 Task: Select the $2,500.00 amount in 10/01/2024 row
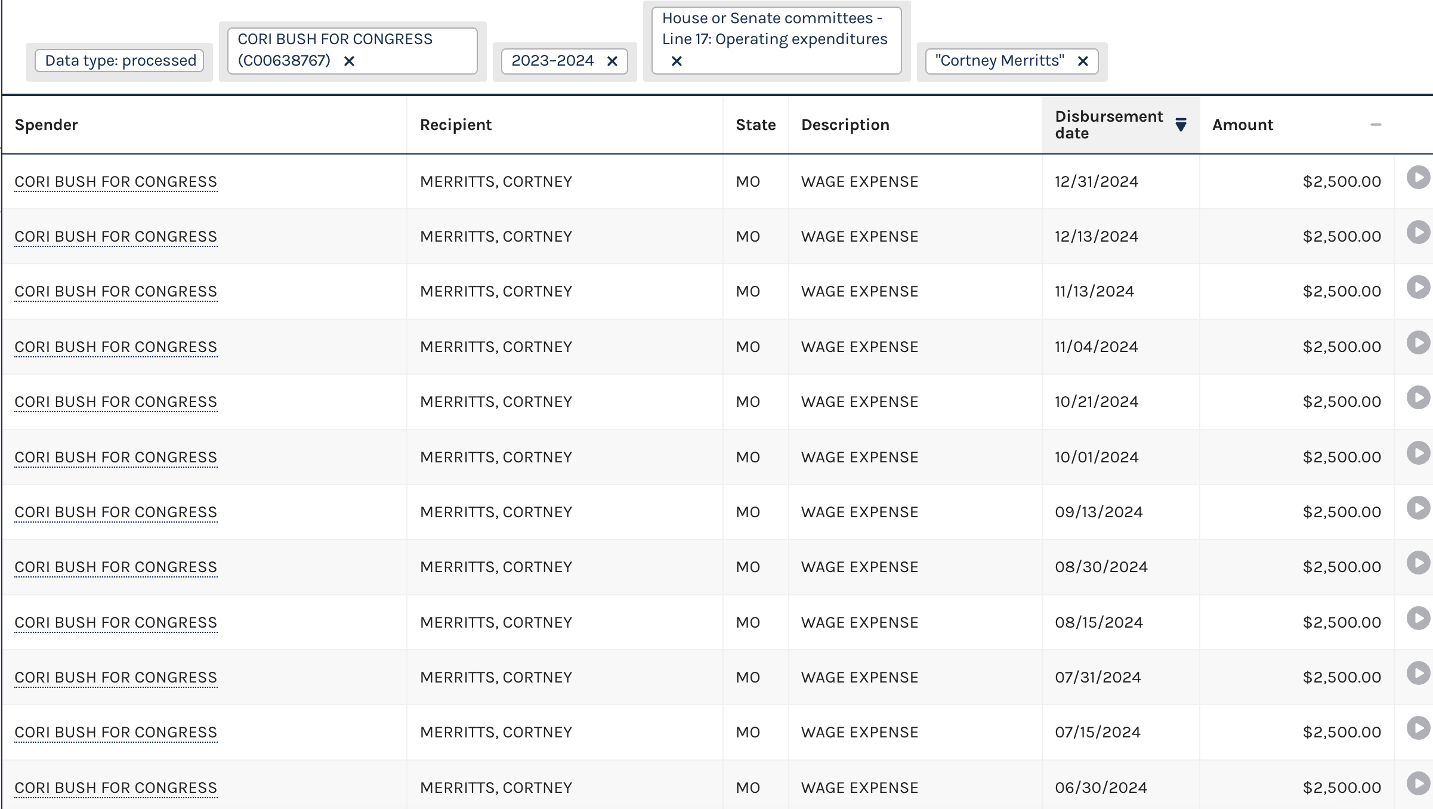(x=1342, y=457)
